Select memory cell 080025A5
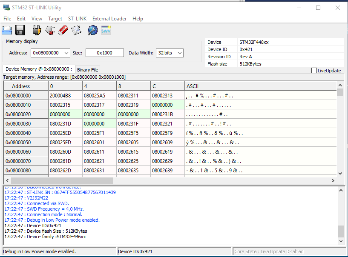 [x=99, y=96]
